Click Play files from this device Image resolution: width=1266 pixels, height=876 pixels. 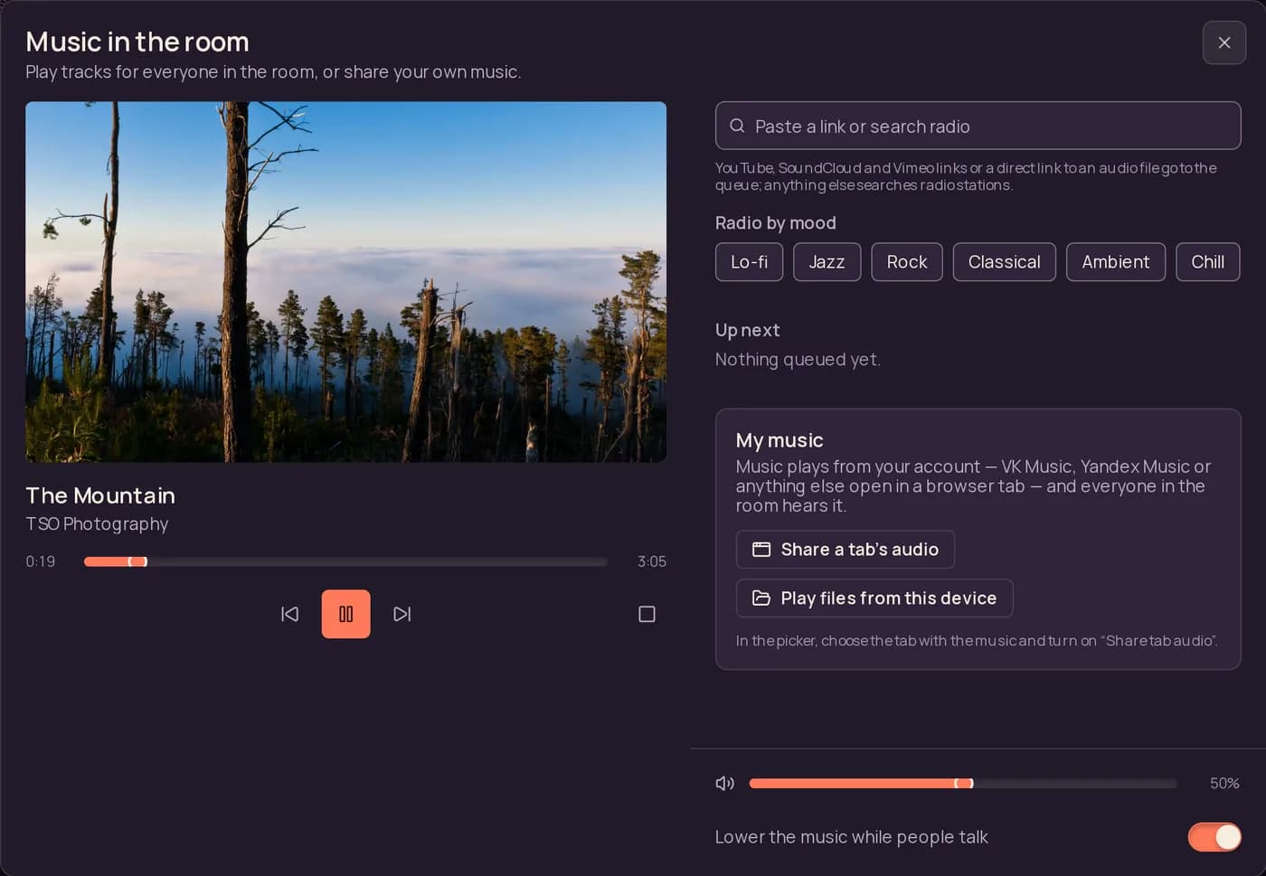point(874,598)
